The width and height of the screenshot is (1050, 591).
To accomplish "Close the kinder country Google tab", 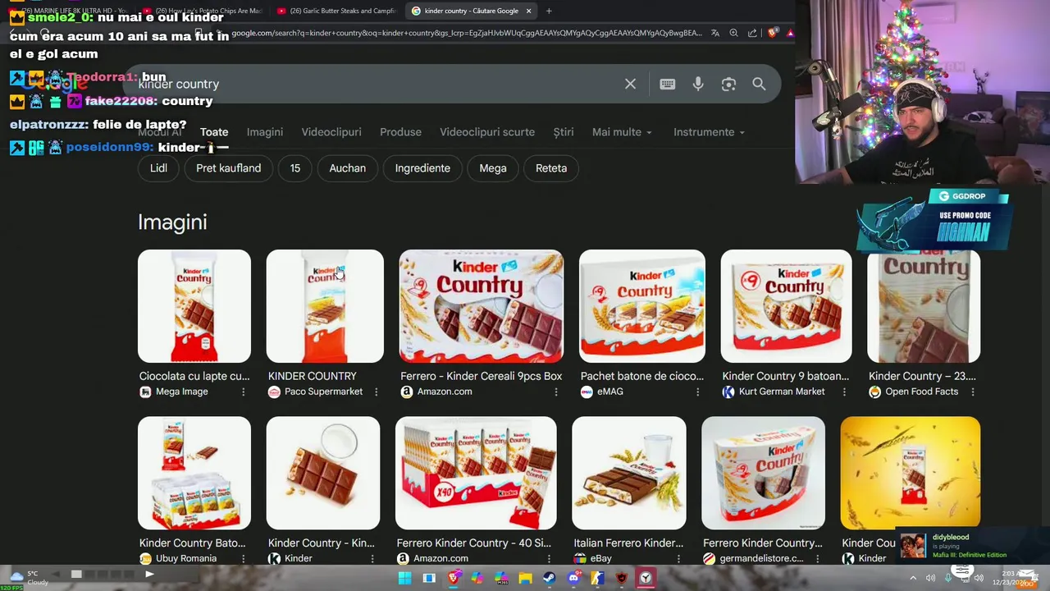I will (528, 11).
